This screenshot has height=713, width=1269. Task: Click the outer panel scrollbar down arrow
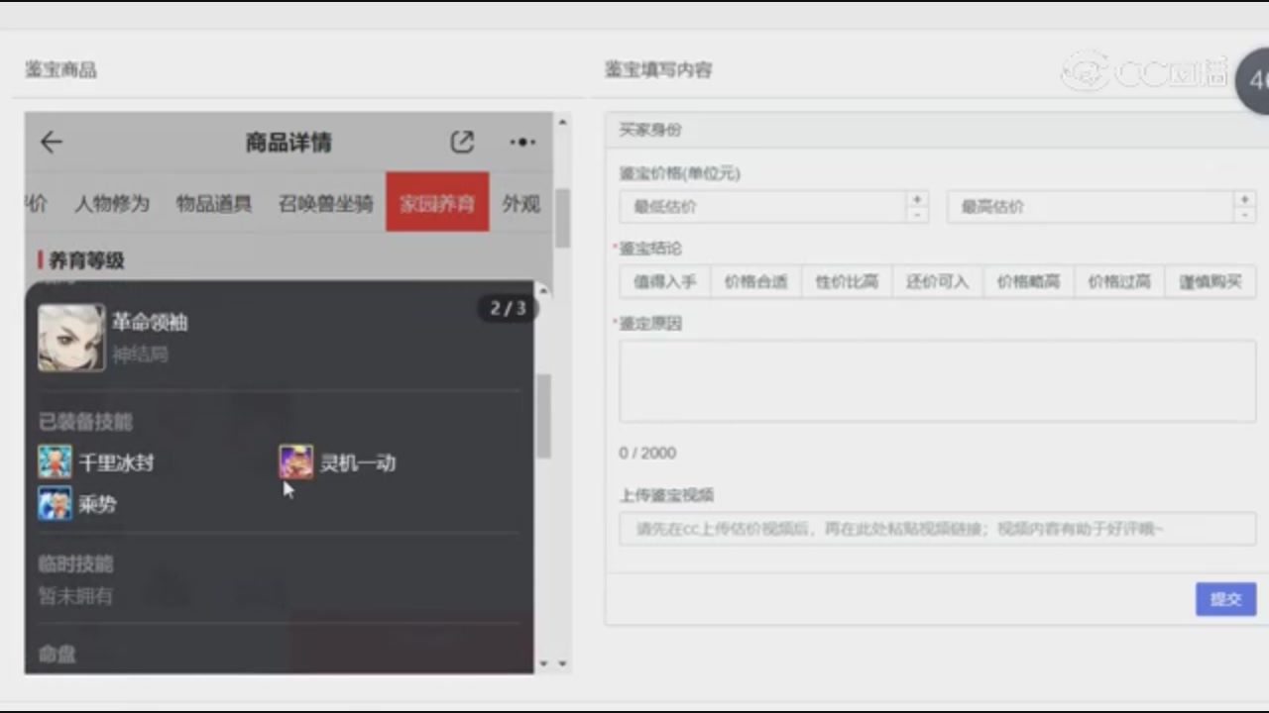pos(562,663)
